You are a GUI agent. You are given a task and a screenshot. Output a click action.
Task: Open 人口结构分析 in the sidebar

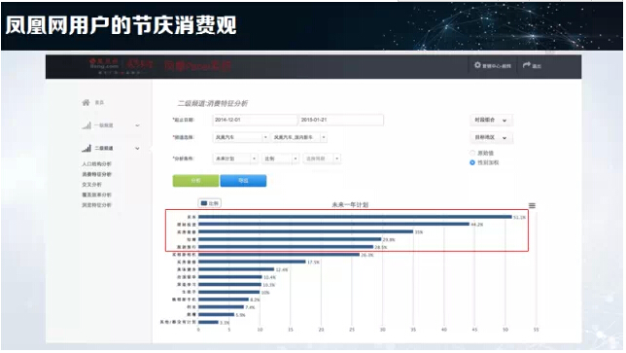(x=96, y=164)
